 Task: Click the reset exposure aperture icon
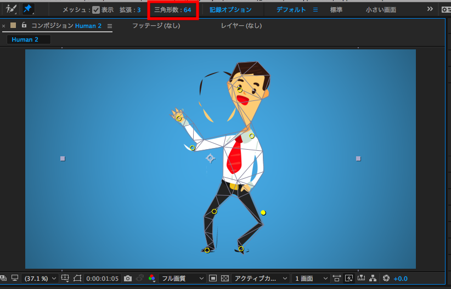click(x=386, y=279)
